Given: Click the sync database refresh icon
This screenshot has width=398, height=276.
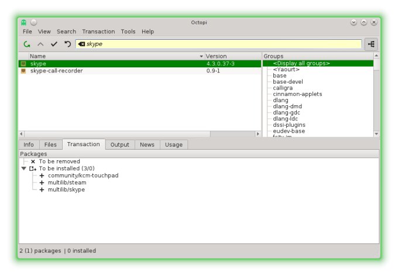Looking at the screenshot, I should 27,44.
